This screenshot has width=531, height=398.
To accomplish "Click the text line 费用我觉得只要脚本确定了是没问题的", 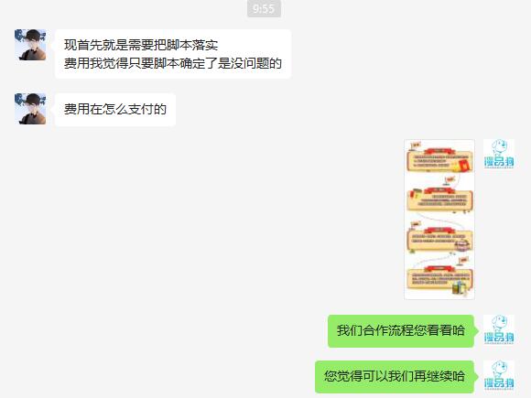I will pos(173,63).
